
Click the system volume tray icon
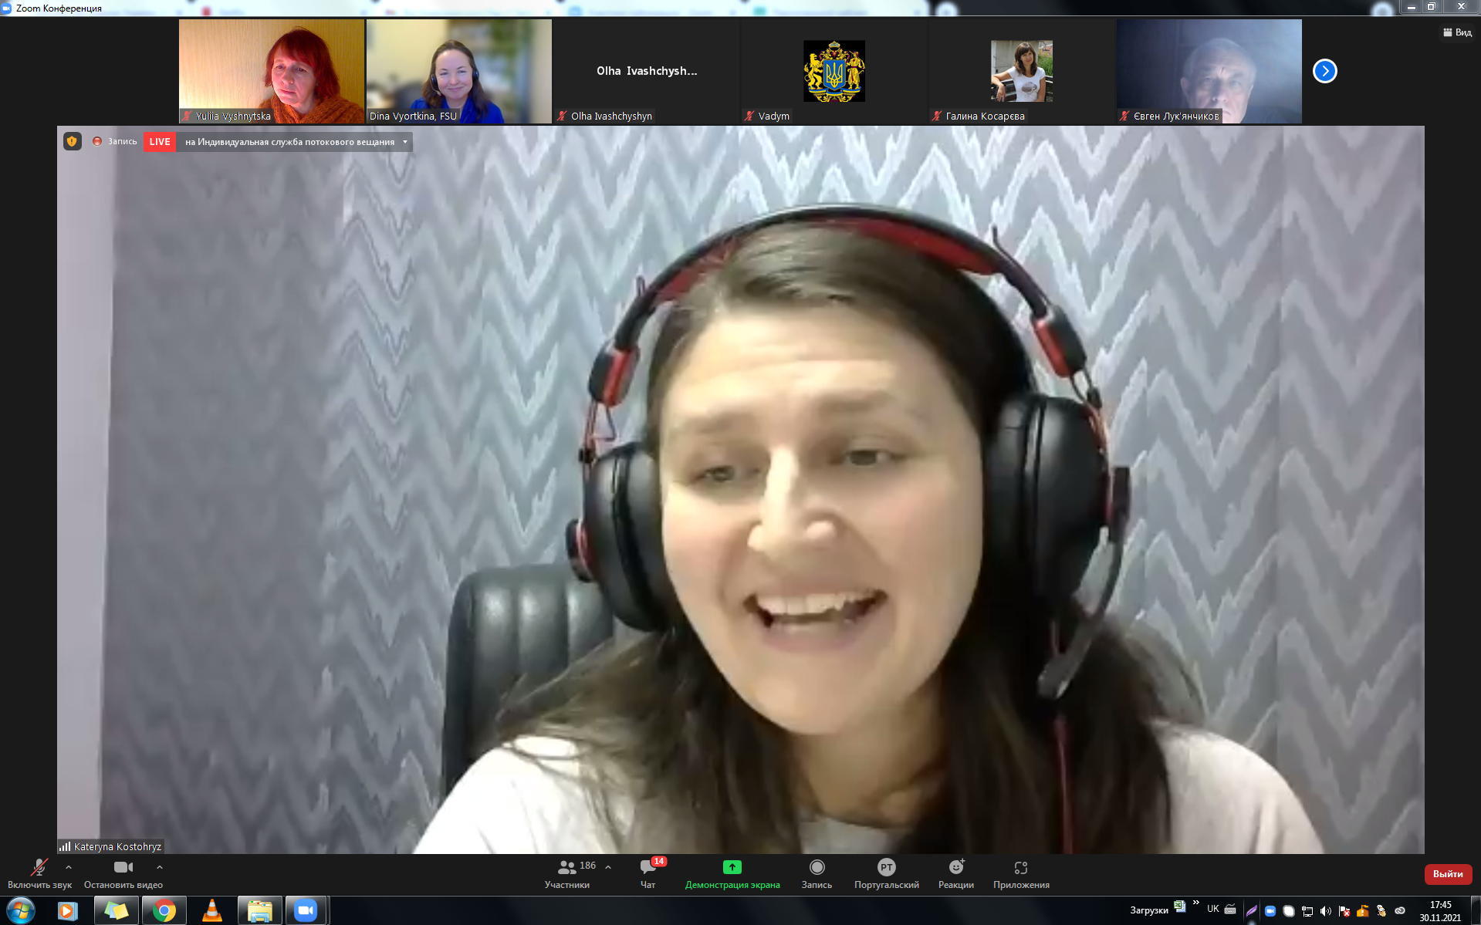point(1325,911)
